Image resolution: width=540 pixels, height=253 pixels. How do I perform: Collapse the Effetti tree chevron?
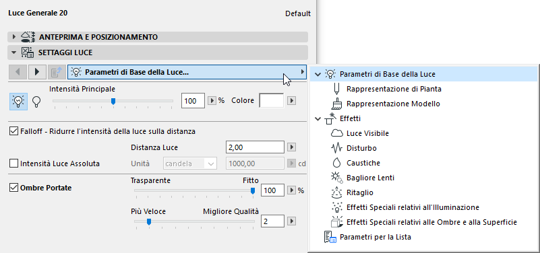point(318,118)
